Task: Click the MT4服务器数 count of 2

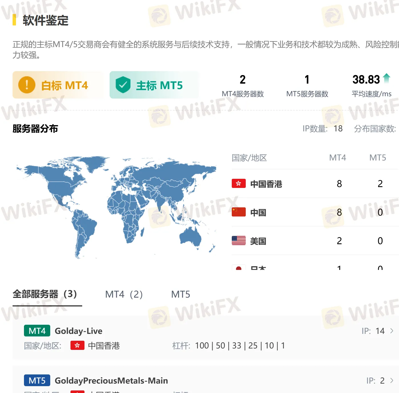Action: click(243, 80)
